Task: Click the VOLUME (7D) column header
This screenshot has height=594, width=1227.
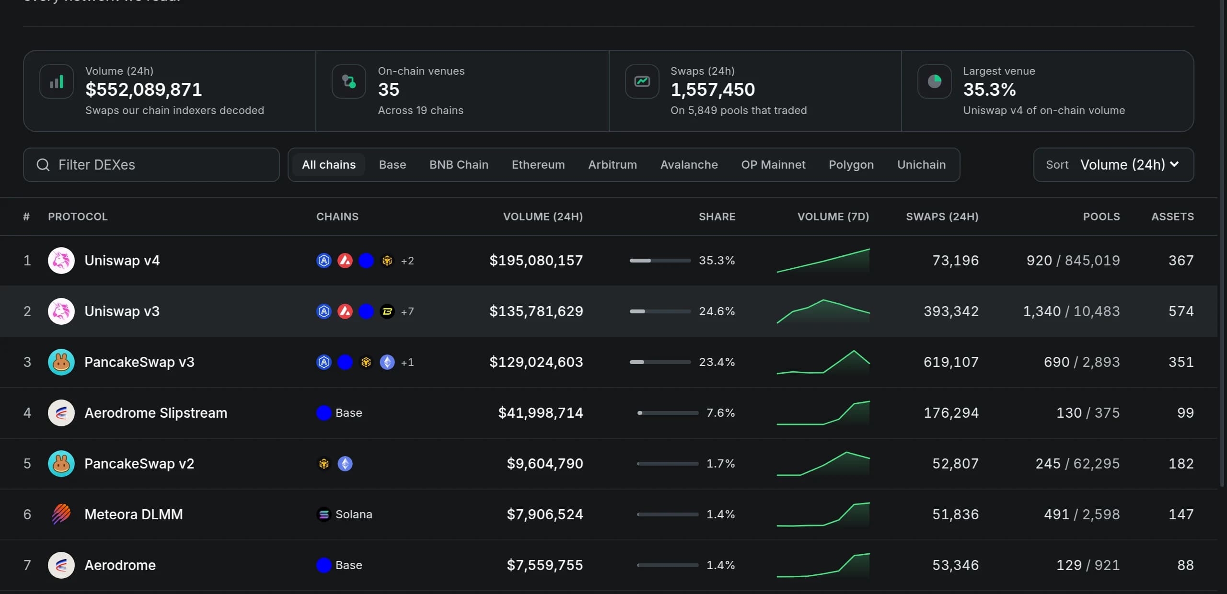Action: (833, 217)
